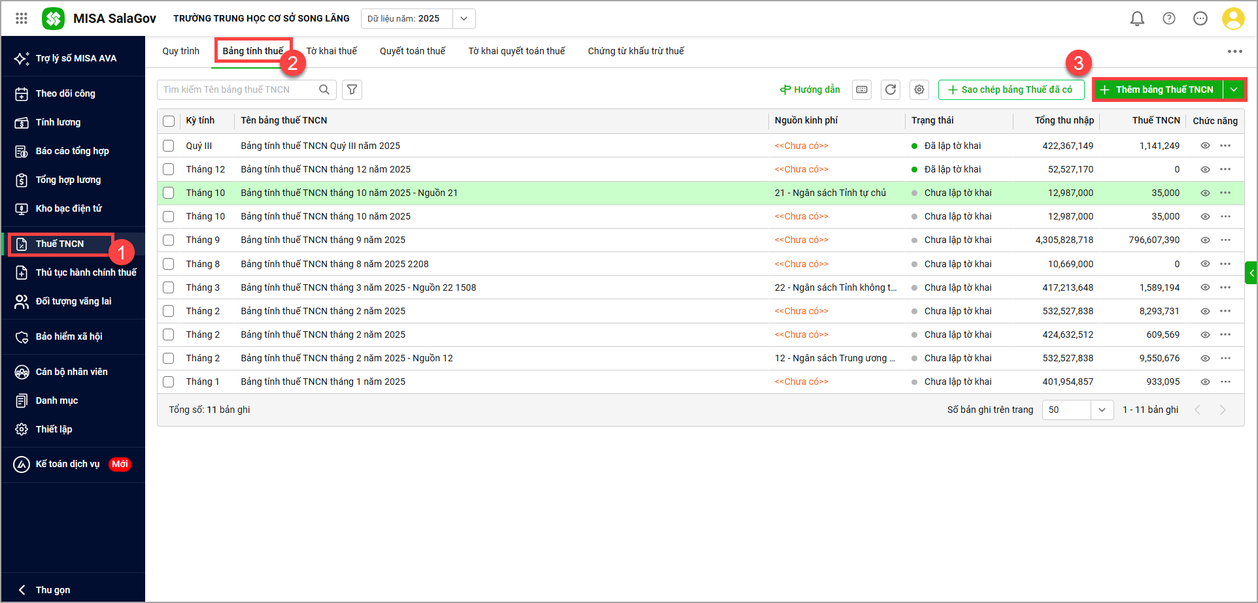This screenshot has width=1258, height=603.
Task: Expand the Thêm bảng Thuế TNCN arrow
Action: (x=1234, y=90)
